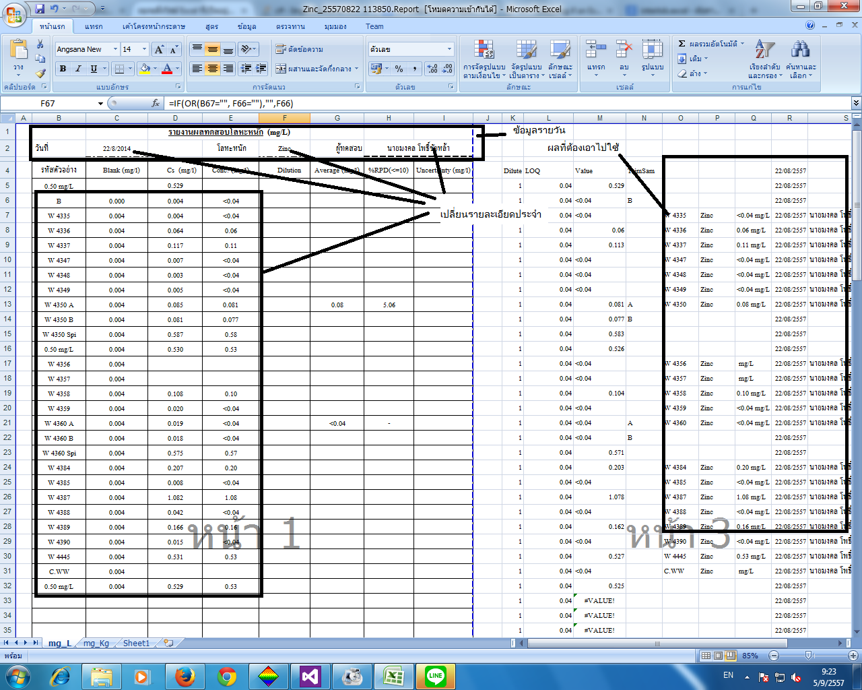Save the workbook from the Quick Access Toolbar
This screenshot has width=862, height=690.
point(40,9)
